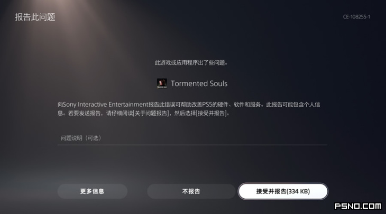The width and height of the screenshot is (386, 214).
Task: Click the Tormented Souls title text
Action: point(199,83)
